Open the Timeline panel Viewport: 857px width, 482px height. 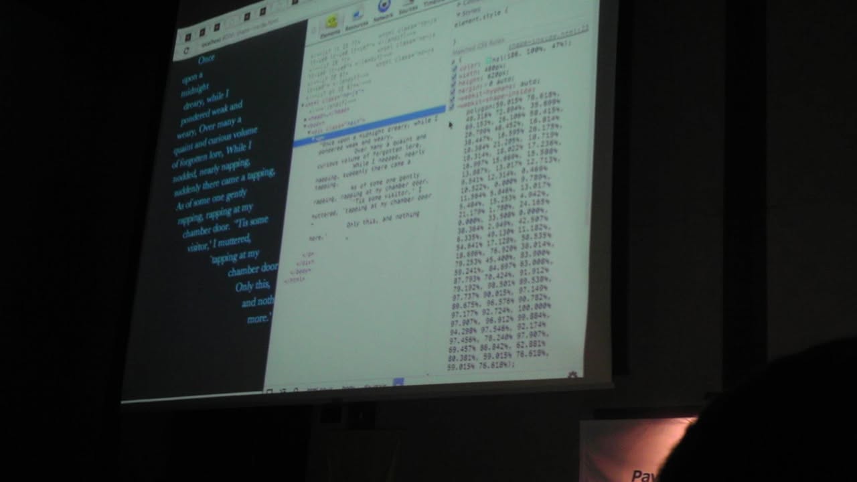tap(433, 3)
